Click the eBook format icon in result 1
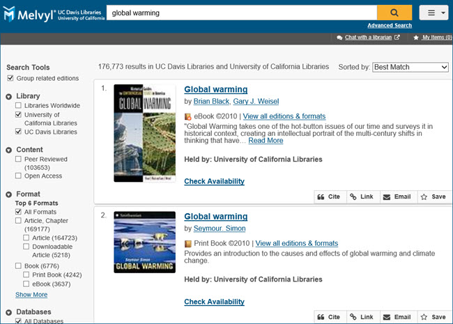The height and width of the screenshot is (324, 453). pyautogui.click(x=187, y=116)
